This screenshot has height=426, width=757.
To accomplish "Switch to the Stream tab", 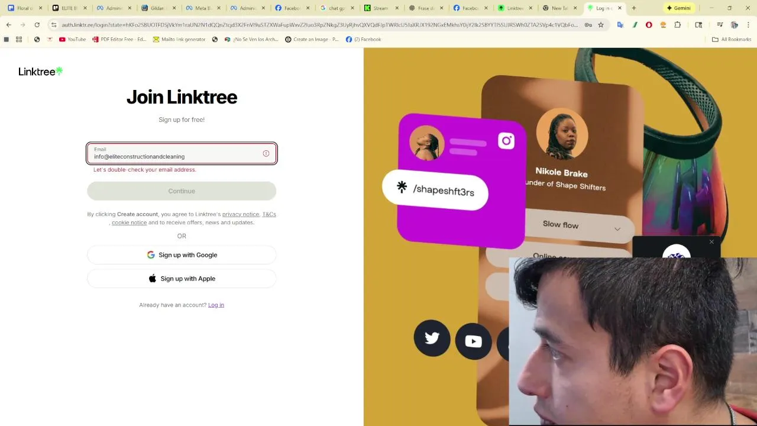I will click(x=381, y=8).
